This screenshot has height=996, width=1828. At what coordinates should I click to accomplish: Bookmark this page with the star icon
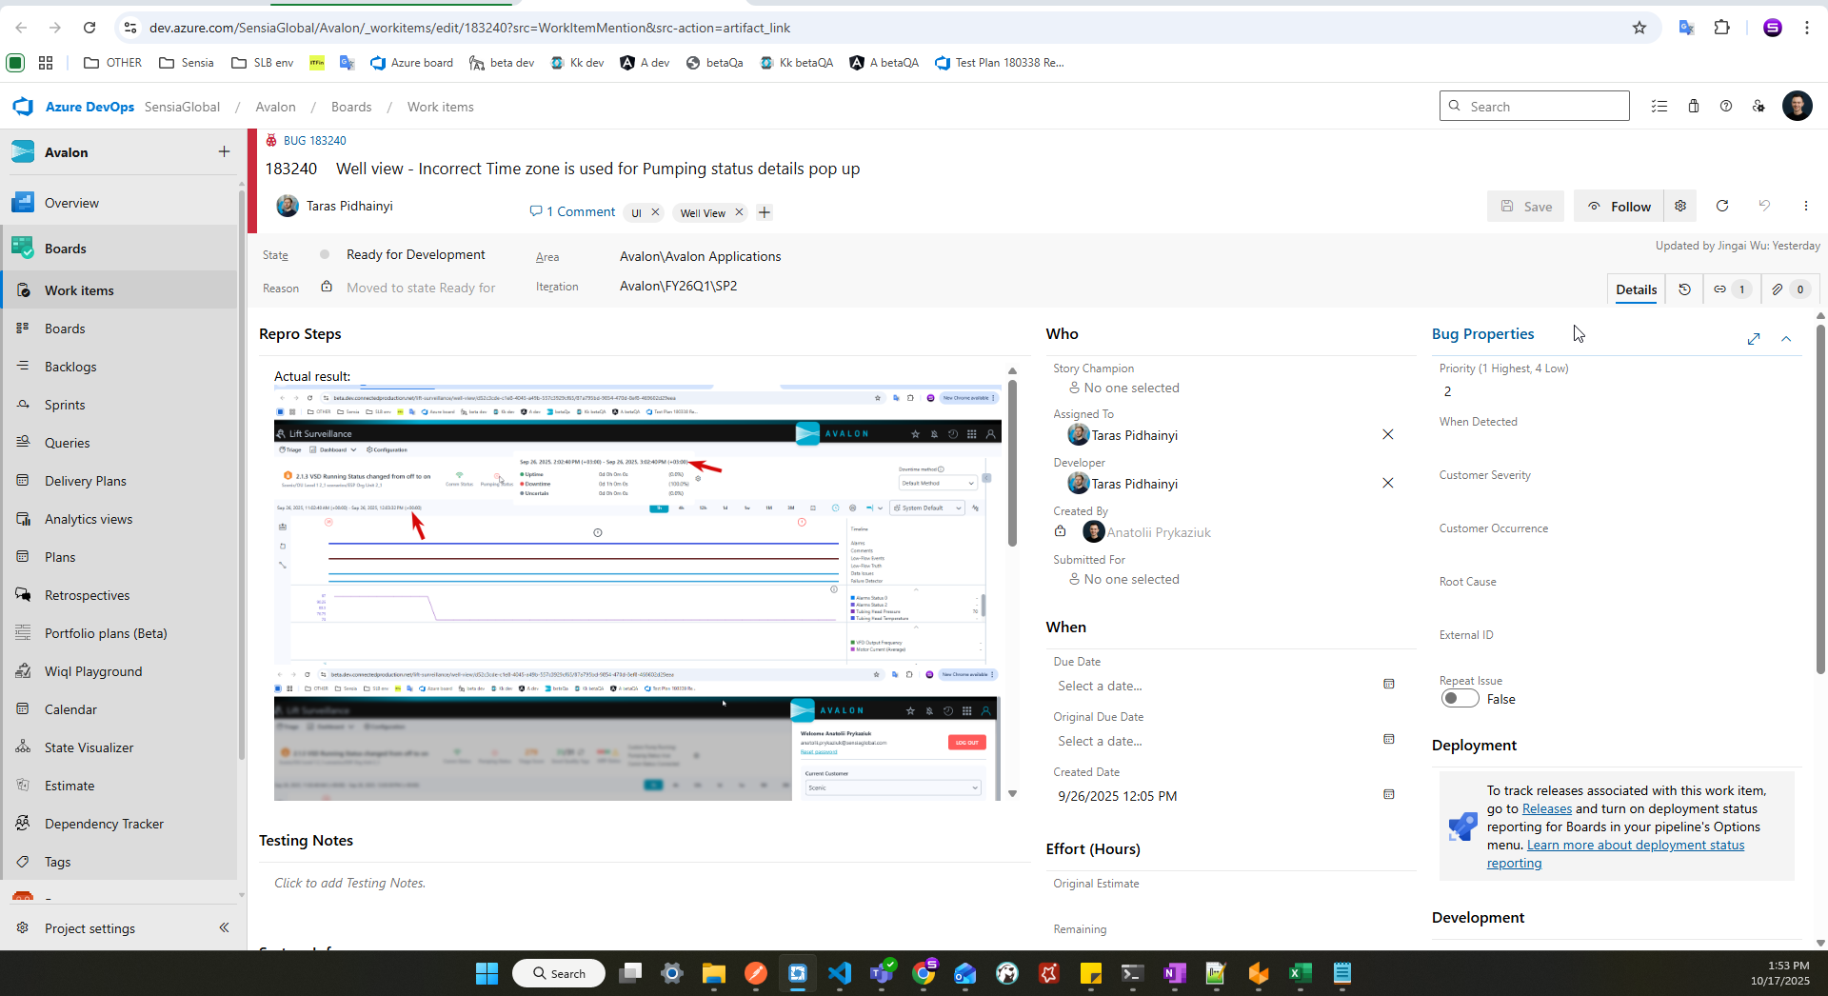[1639, 28]
